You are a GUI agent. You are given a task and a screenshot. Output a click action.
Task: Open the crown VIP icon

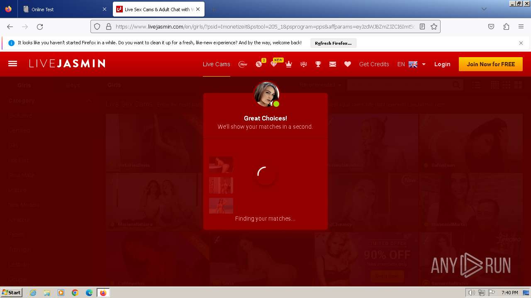click(289, 64)
